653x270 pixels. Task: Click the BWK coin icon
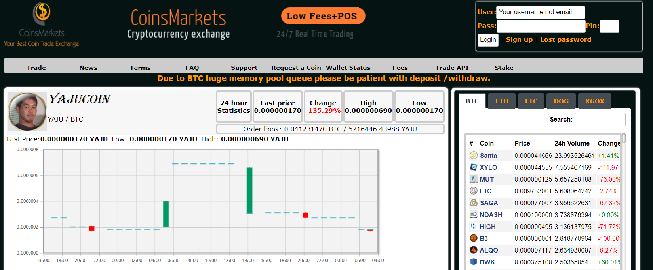point(474,262)
